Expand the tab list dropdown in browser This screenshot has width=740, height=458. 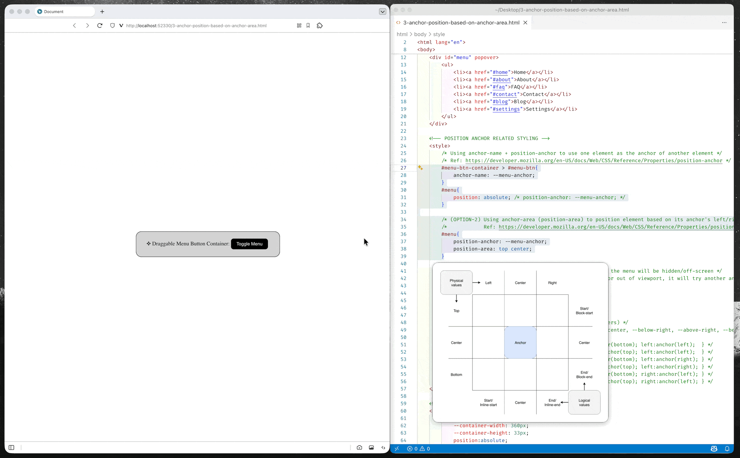click(383, 11)
